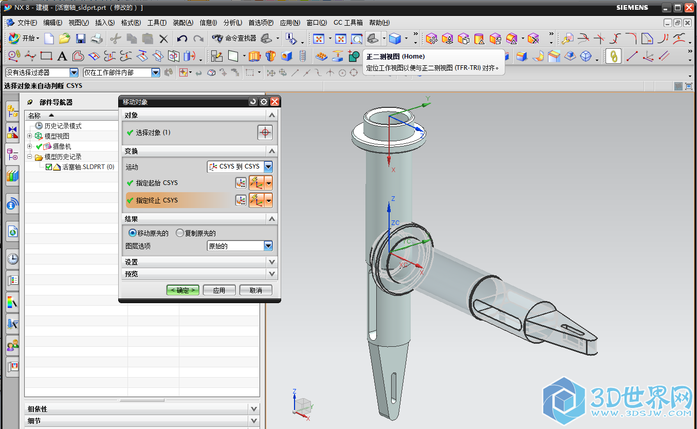Click the shaded cube rendering style icon

click(x=395, y=39)
